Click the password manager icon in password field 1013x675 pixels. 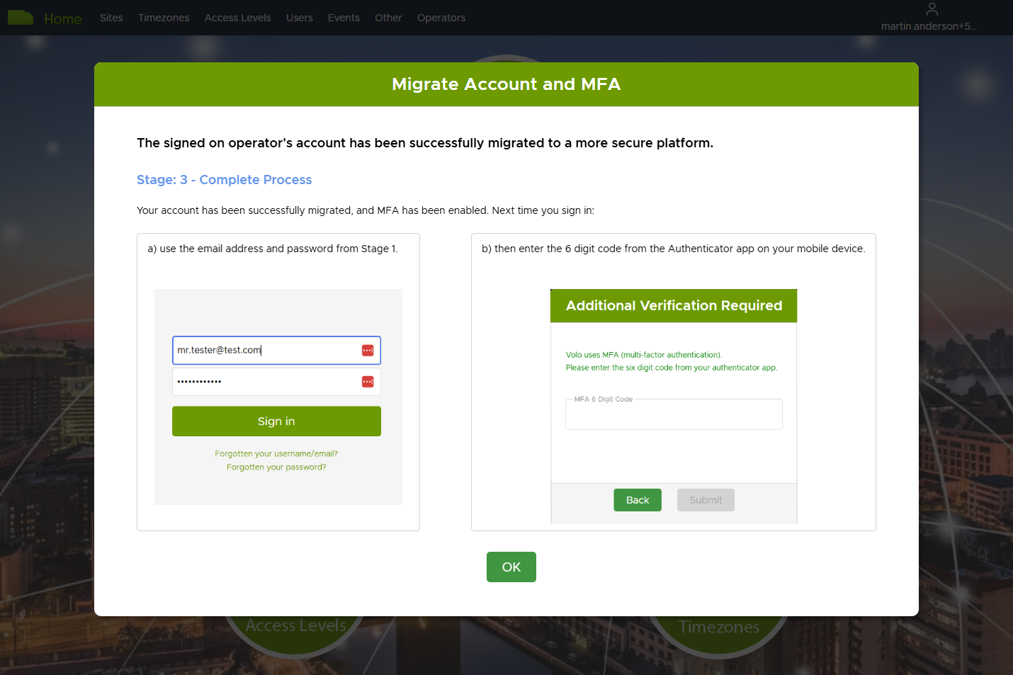pos(368,382)
